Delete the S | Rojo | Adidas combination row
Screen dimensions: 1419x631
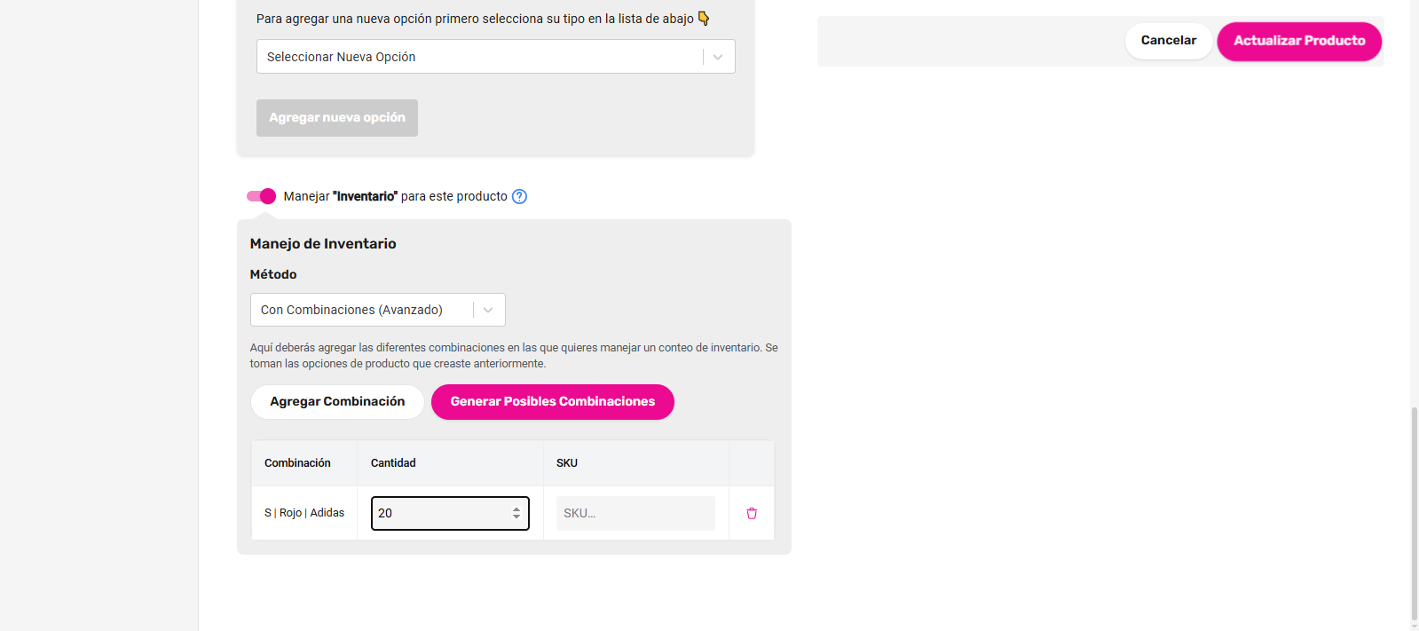(x=751, y=513)
